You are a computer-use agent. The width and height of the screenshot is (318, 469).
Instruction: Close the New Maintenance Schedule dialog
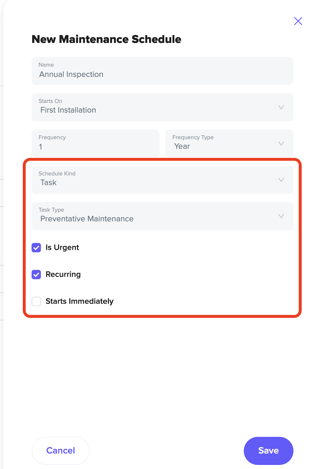(x=298, y=21)
